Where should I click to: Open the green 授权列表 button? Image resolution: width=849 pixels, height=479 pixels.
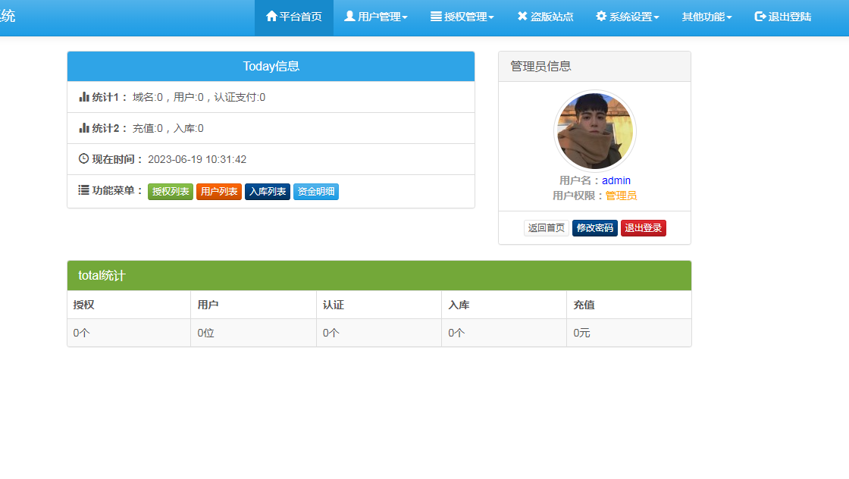[171, 192]
